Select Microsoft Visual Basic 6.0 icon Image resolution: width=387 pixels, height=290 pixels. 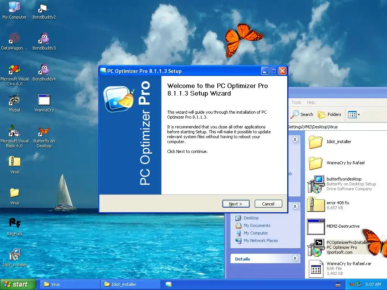tap(14, 136)
